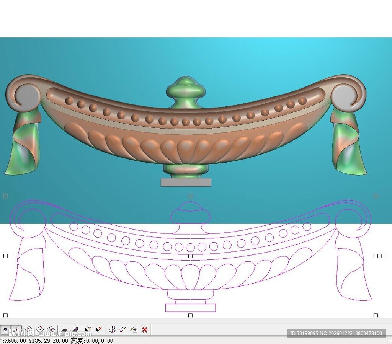Click the arrow cursor with yellow node icon
Viewport: 392px width, 344px height.
coord(88,329)
